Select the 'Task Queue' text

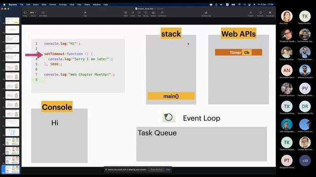pyautogui.click(x=157, y=133)
